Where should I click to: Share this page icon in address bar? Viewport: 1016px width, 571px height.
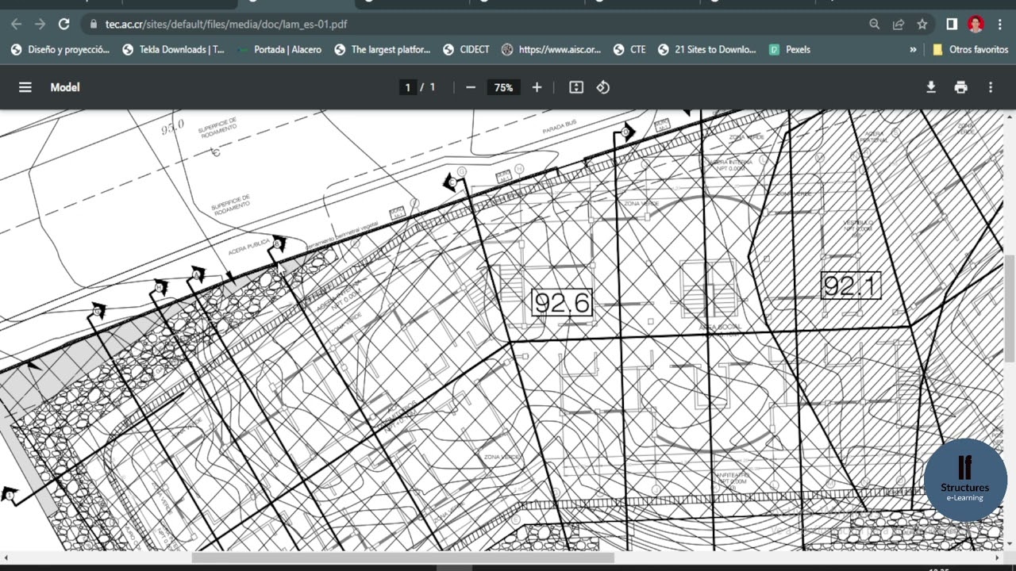pos(899,24)
